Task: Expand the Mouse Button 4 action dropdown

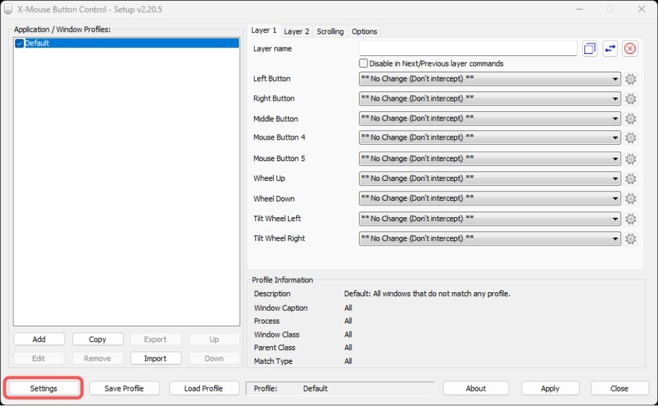Action: (490, 138)
